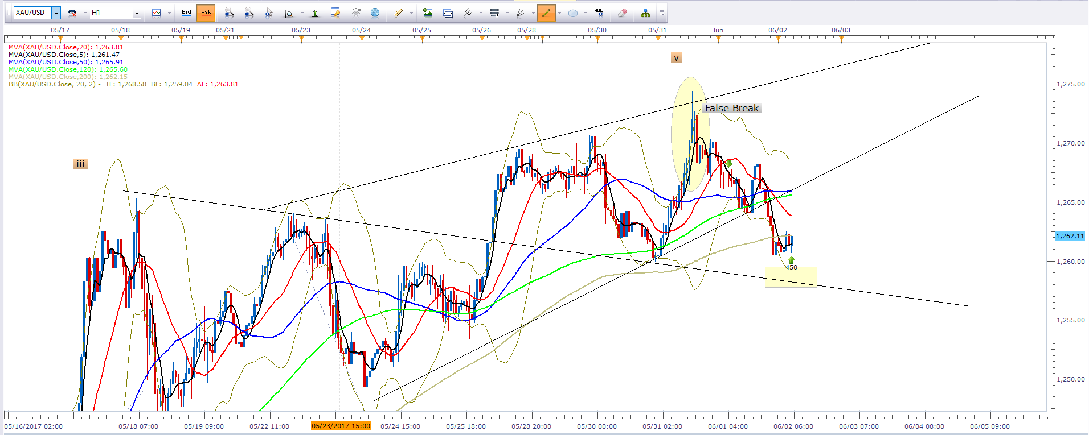Expand the H1 timeframe dropdown
This screenshot has height=435, width=1089.
pos(137,13)
